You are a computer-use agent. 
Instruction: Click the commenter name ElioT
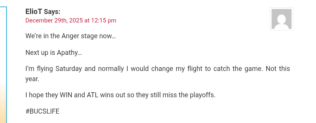(x=34, y=12)
